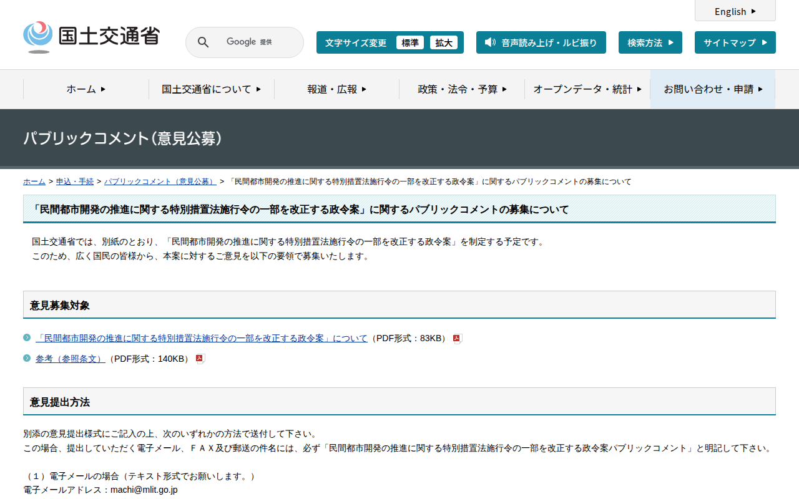Click PDF icon beside the 140KB reference
Screen dimensions: 799x499
tap(200, 359)
